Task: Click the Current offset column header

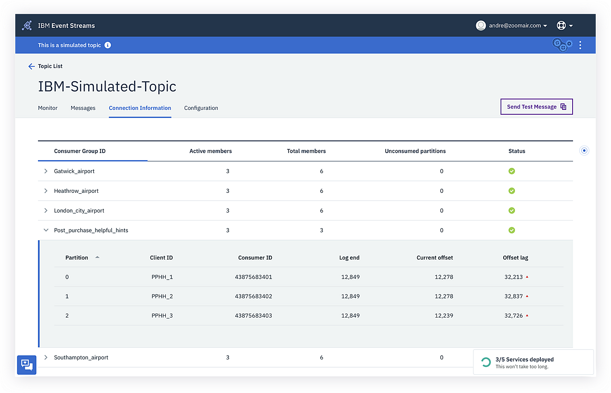Action: [x=435, y=258]
